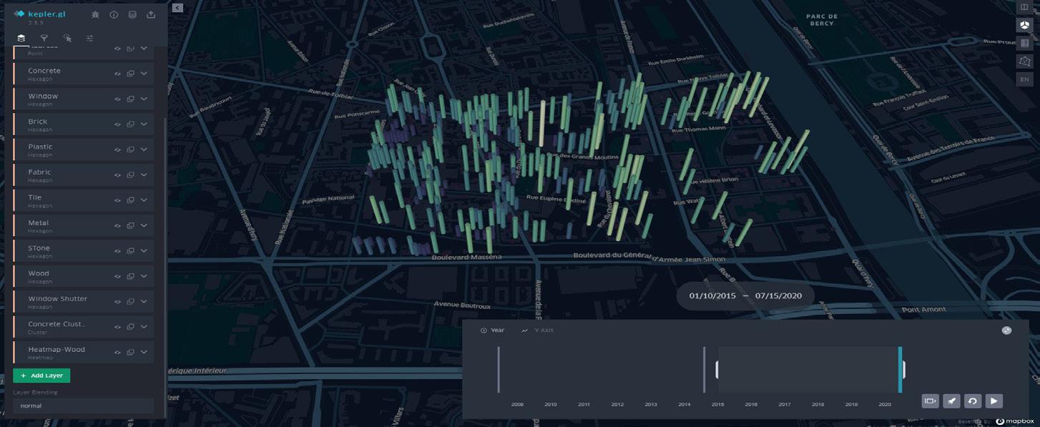Open the cloud storage database icon
1040x427 pixels.
click(x=132, y=14)
